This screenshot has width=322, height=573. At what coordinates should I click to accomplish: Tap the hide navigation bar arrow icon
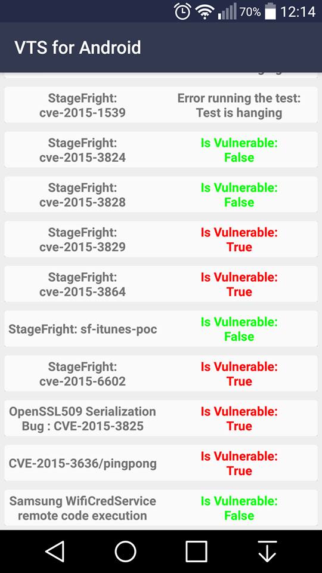pyautogui.click(x=267, y=551)
